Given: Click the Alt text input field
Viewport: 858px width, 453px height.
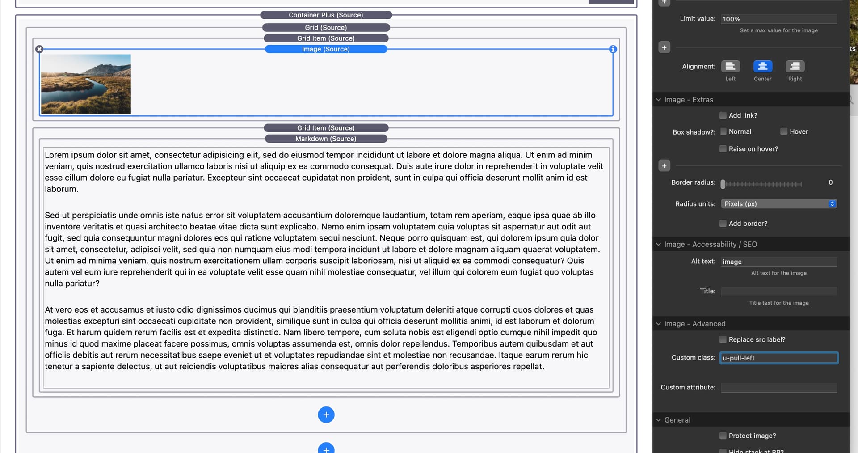Looking at the screenshot, I should 778,262.
